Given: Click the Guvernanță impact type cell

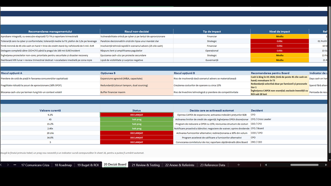Looking at the screenshot, I should [212, 60].
